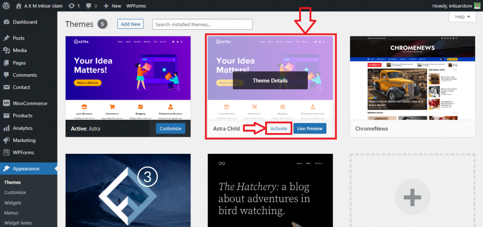Click the Dashboard gauge icon
Screen dimensions: 483x227
(x=7, y=22)
